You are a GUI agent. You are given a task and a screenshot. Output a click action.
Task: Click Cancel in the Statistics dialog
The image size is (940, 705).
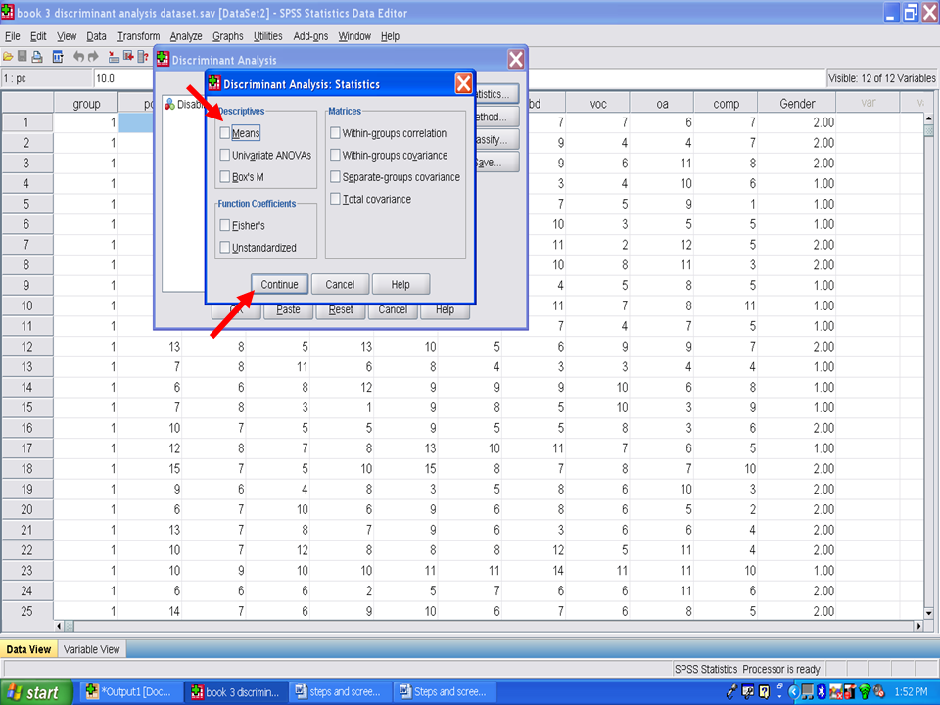(340, 285)
